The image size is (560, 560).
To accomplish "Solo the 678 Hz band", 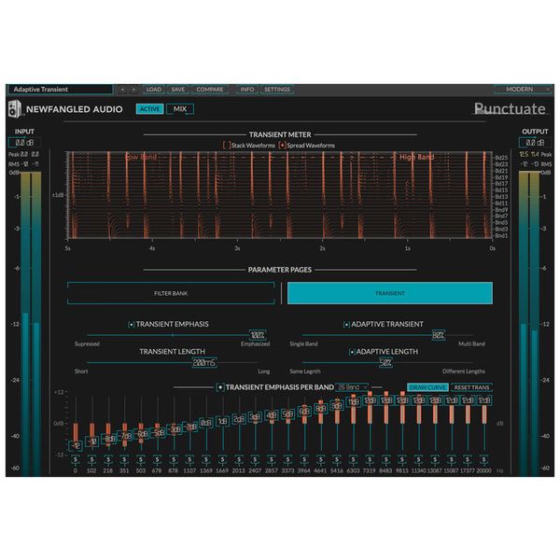I will pyautogui.click(x=157, y=459).
